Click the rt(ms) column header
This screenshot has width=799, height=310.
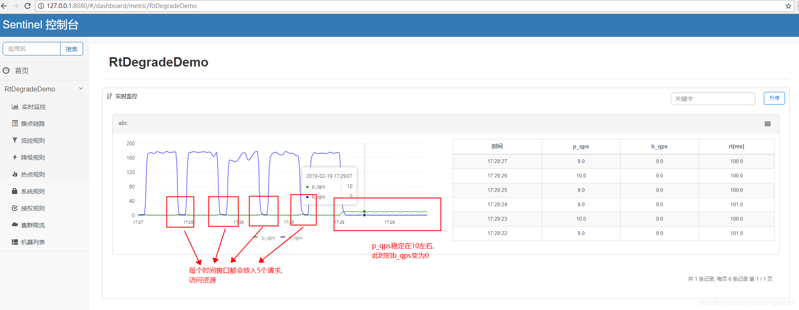736,147
